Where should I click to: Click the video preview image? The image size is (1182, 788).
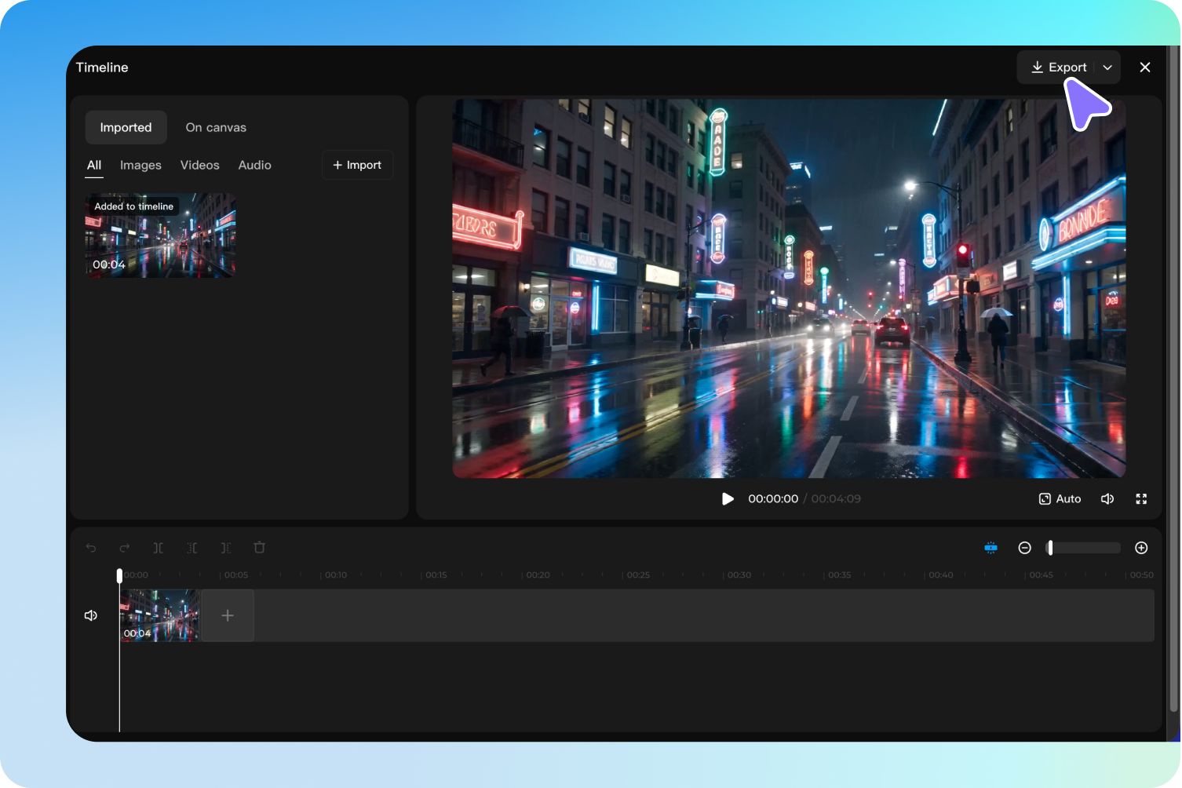789,288
